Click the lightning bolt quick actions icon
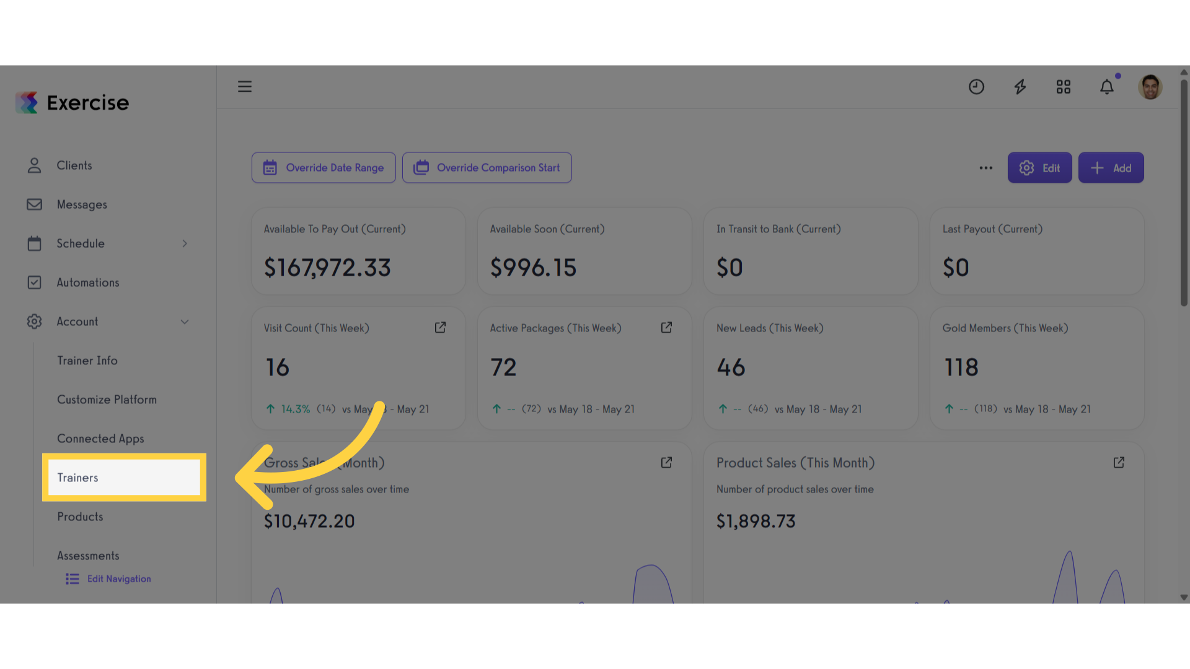The width and height of the screenshot is (1190, 669). click(x=1020, y=87)
